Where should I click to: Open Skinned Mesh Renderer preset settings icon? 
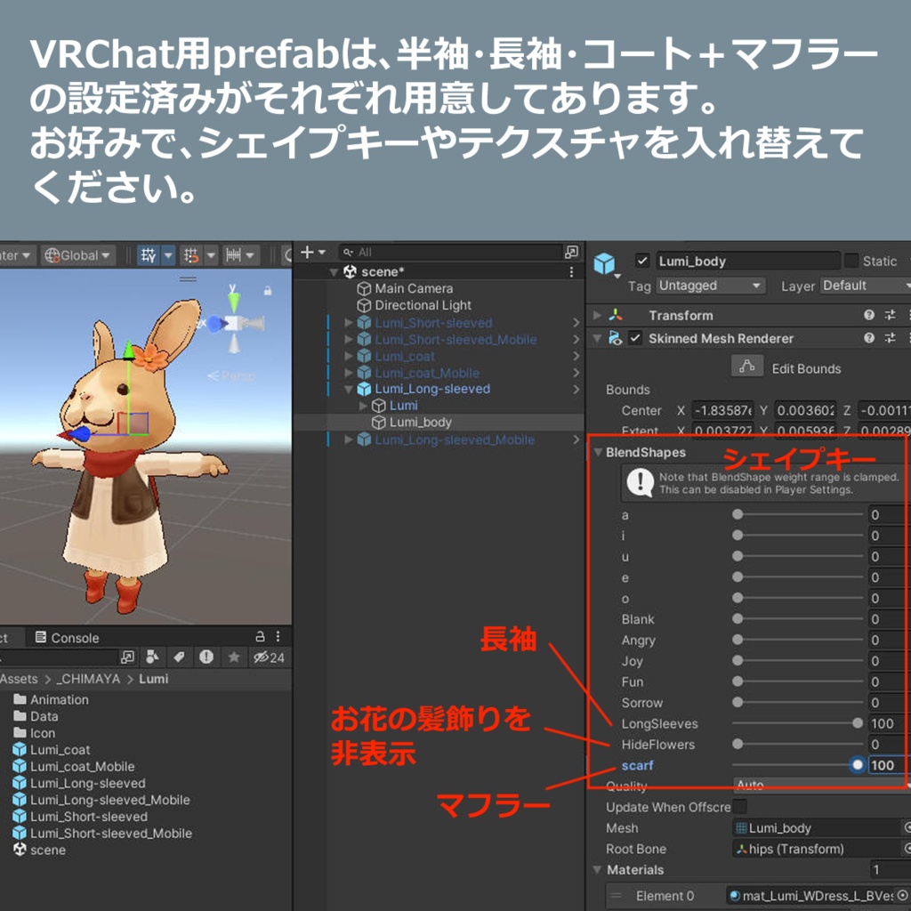(x=890, y=338)
